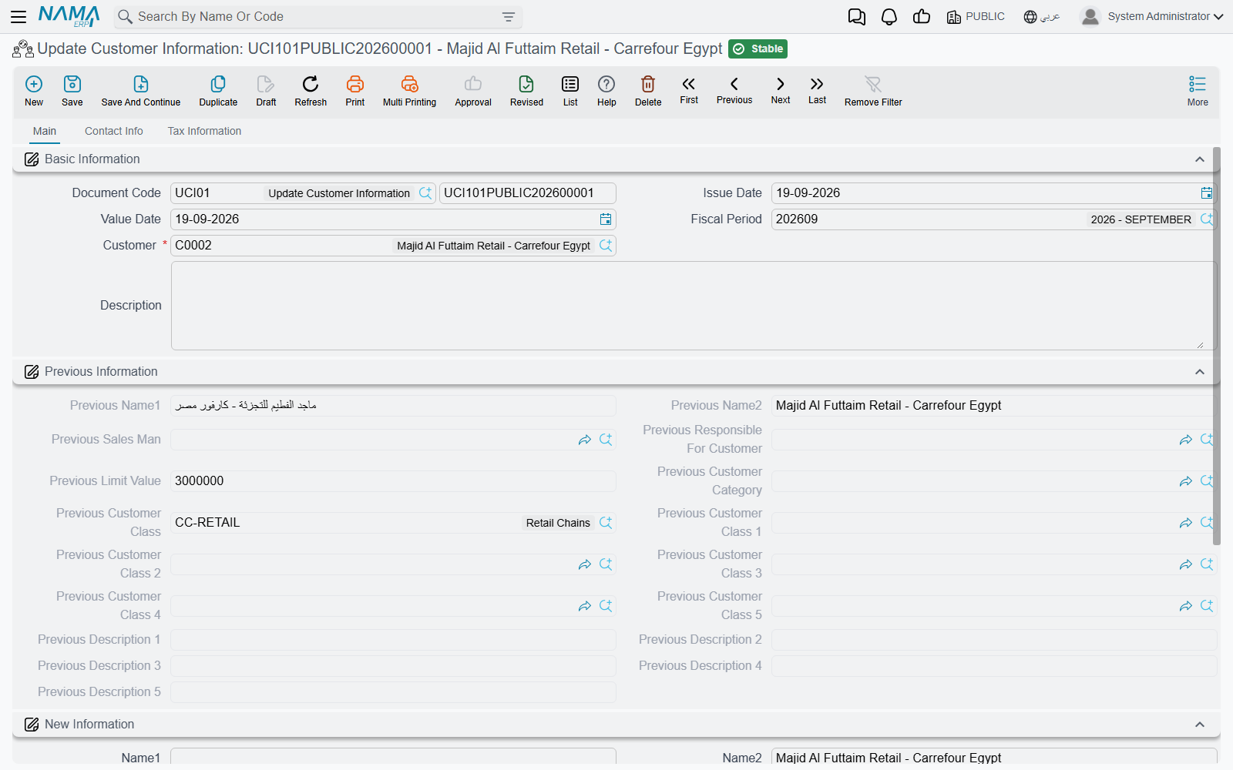This screenshot has width=1233, height=770.
Task: Open Previous Customer Category link arrow
Action: [1186, 481]
